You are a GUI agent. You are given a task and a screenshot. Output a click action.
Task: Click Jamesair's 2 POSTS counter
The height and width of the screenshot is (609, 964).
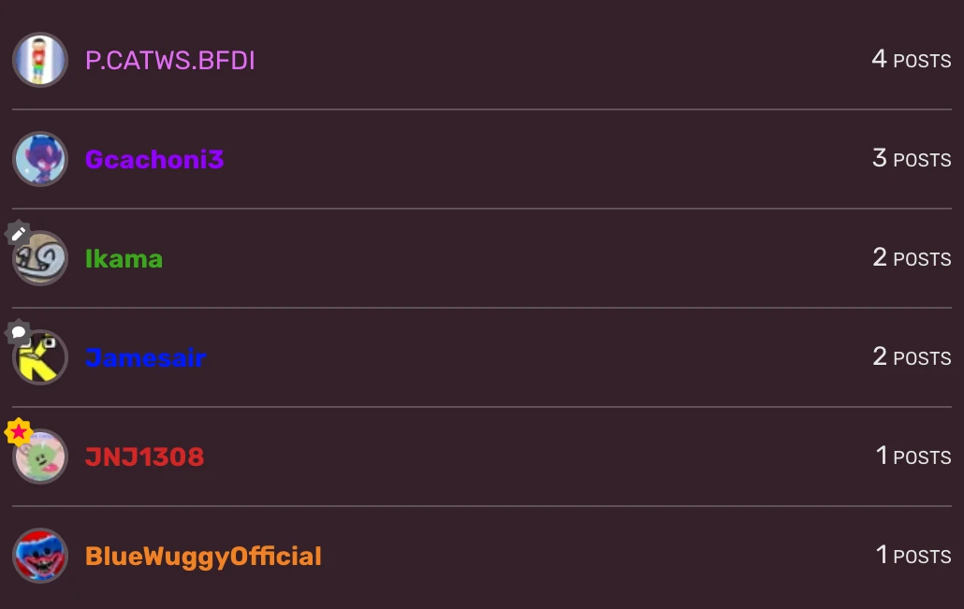click(x=911, y=356)
